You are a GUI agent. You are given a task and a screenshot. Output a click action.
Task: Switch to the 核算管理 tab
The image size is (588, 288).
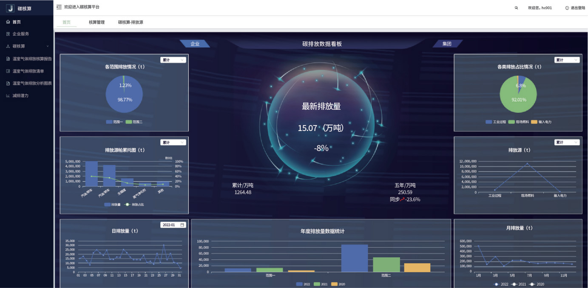pyautogui.click(x=97, y=22)
